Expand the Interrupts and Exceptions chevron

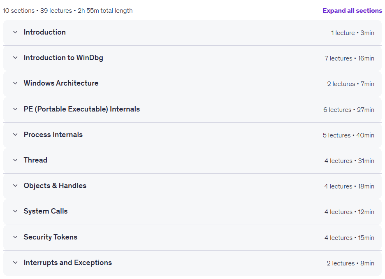click(15, 263)
